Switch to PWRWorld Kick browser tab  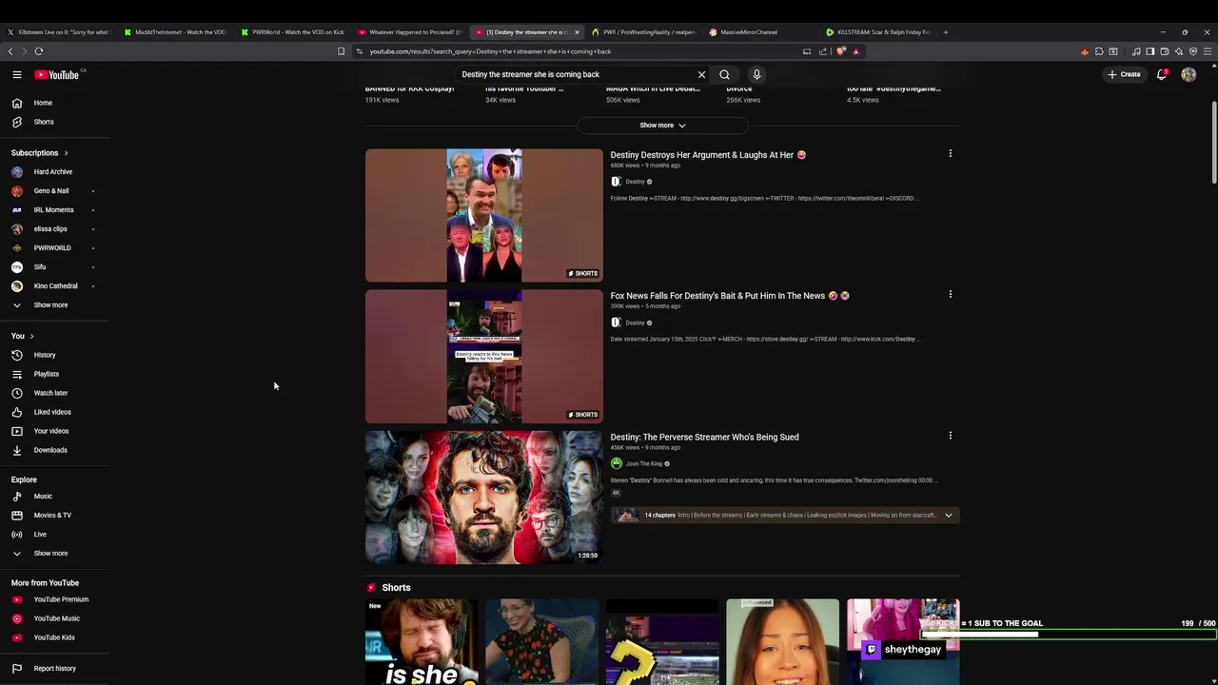tap(294, 32)
